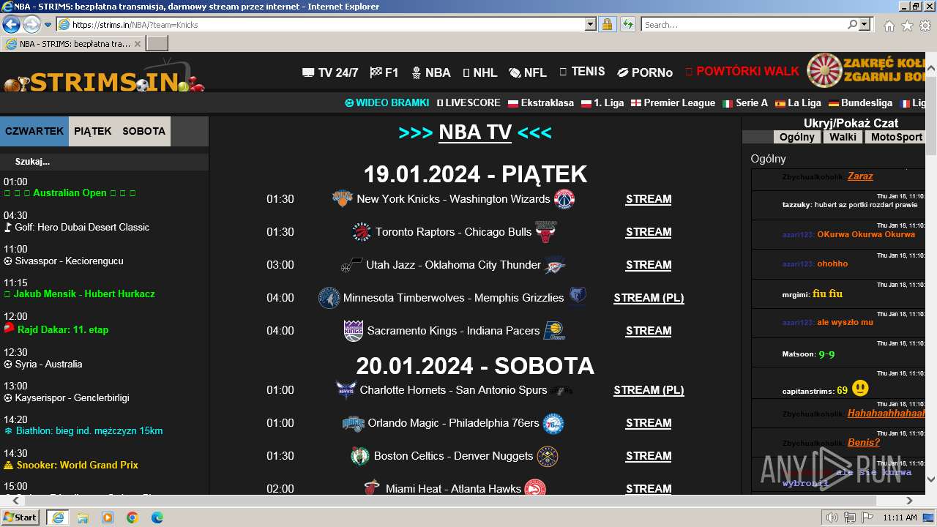Click the browser Forward arrow button
The width and height of the screenshot is (937, 527).
point(31,24)
